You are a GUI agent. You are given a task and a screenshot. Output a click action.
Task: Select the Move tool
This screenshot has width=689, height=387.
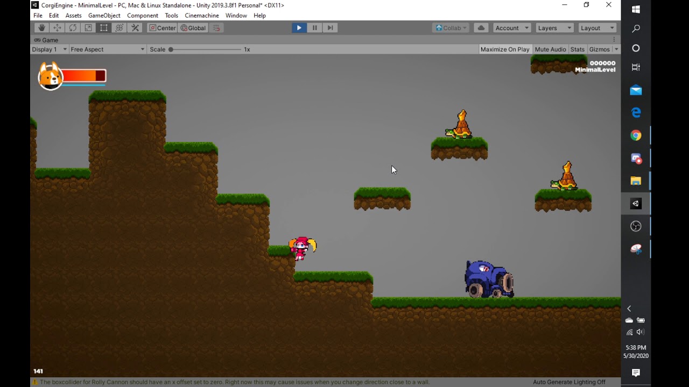(57, 28)
